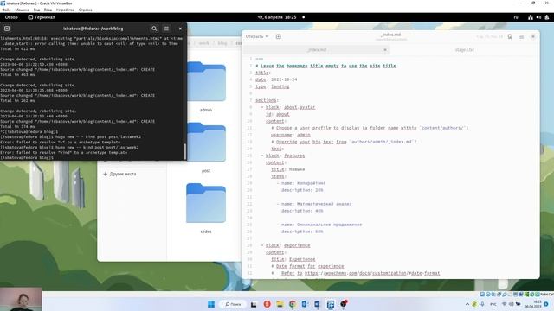The image size is (554, 311).
Task: Open the Машина menu of VirtualBox
Action: pyautogui.click(x=23, y=10)
